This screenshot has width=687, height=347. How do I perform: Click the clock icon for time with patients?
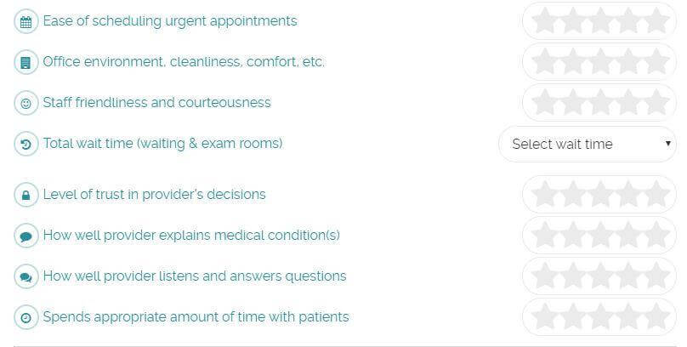pyautogui.click(x=26, y=317)
